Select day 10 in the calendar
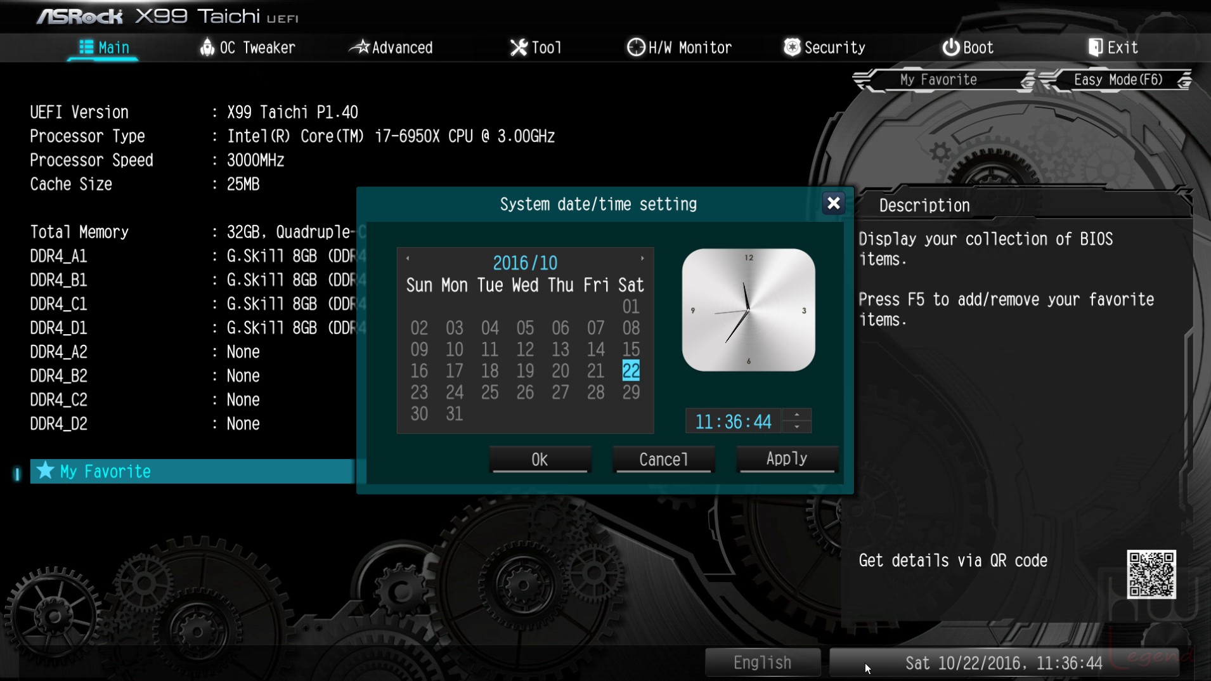This screenshot has height=681, width=1211. click(455, 350)
